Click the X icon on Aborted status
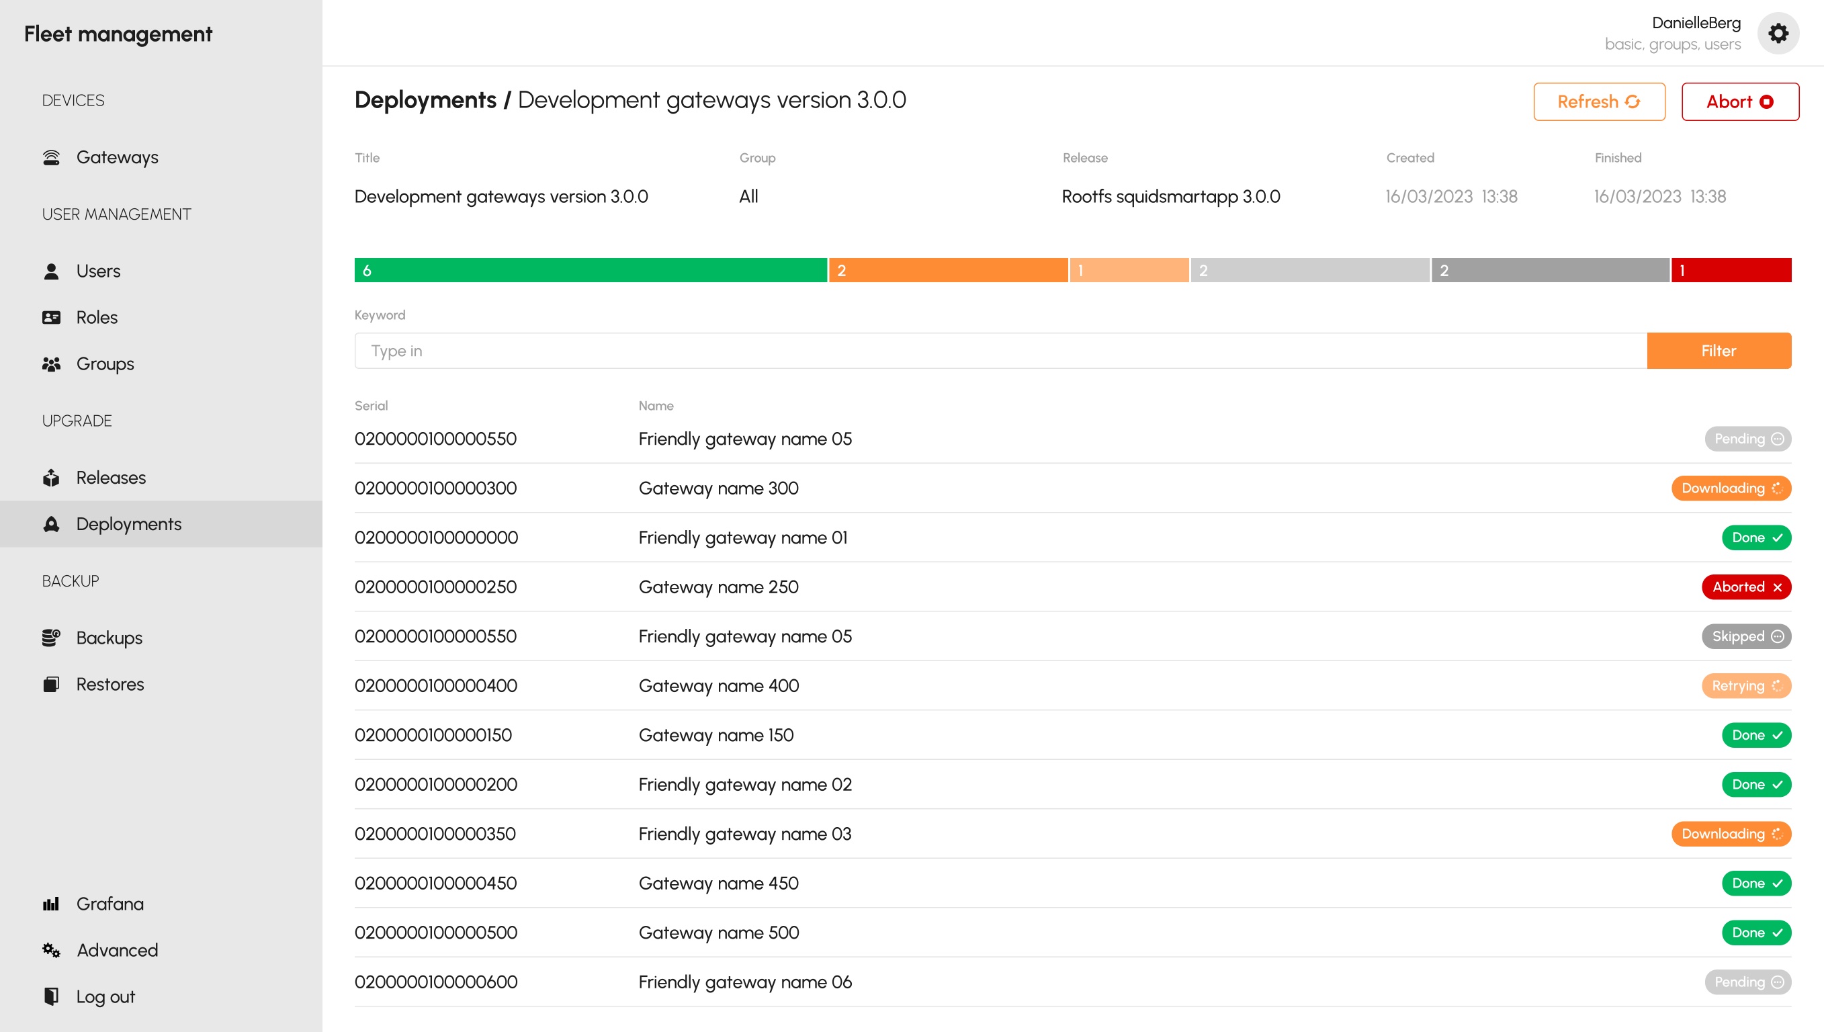Viewport: 1824px width, 1032px height. [1777, 588]
